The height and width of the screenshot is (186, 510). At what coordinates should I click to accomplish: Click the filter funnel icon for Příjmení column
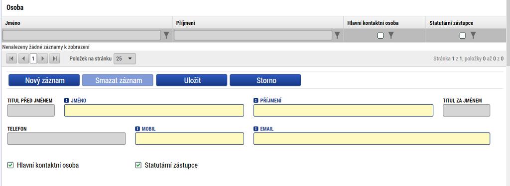click(x=337, y=35)
